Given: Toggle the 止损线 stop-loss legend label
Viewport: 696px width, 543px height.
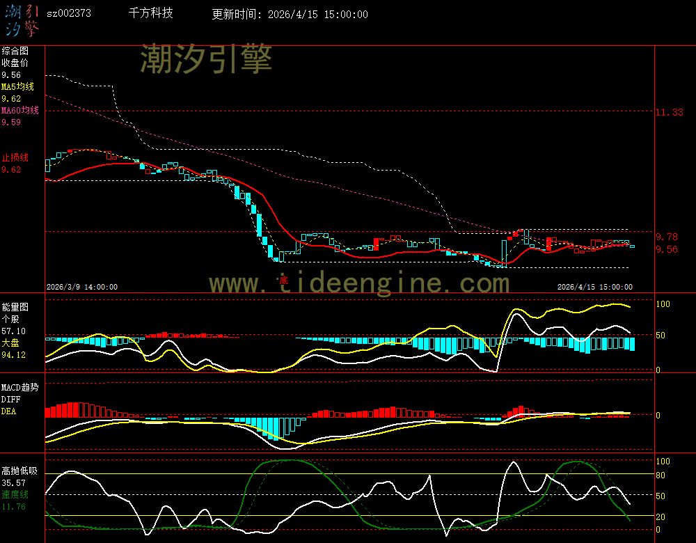Looking at the screenshot, I should tap(15, 157).
